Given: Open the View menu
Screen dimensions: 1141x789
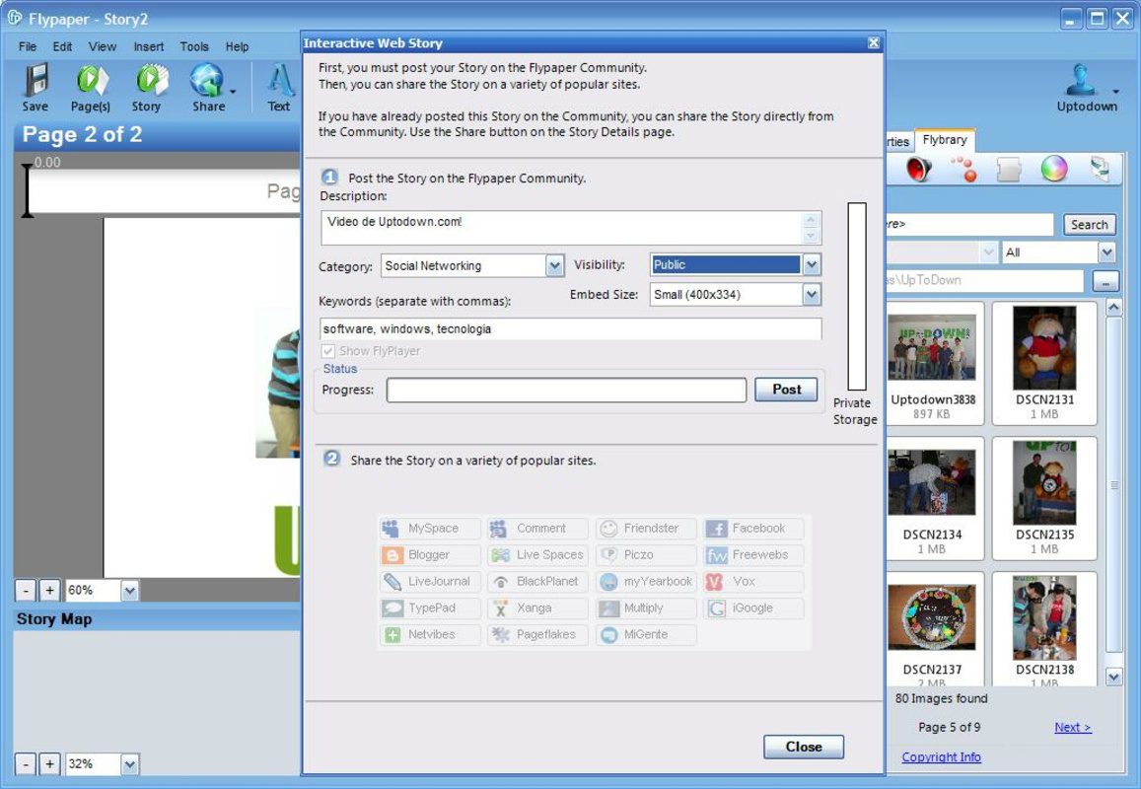Looking at the screenshot, I should point(103,46).
